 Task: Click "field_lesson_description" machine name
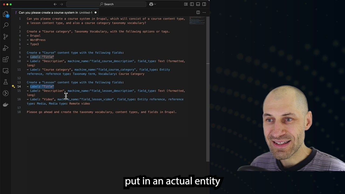(112, 91)
